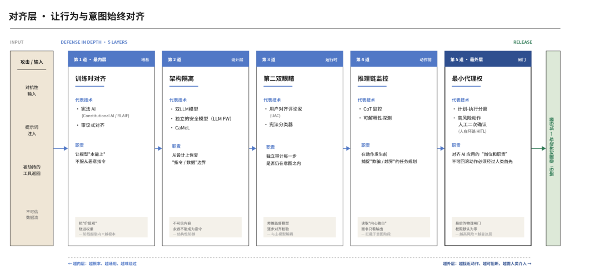
Task: Click the "越内层：越根本、越通用、越难绕过" caption
Action: click(x=102, y=263)
